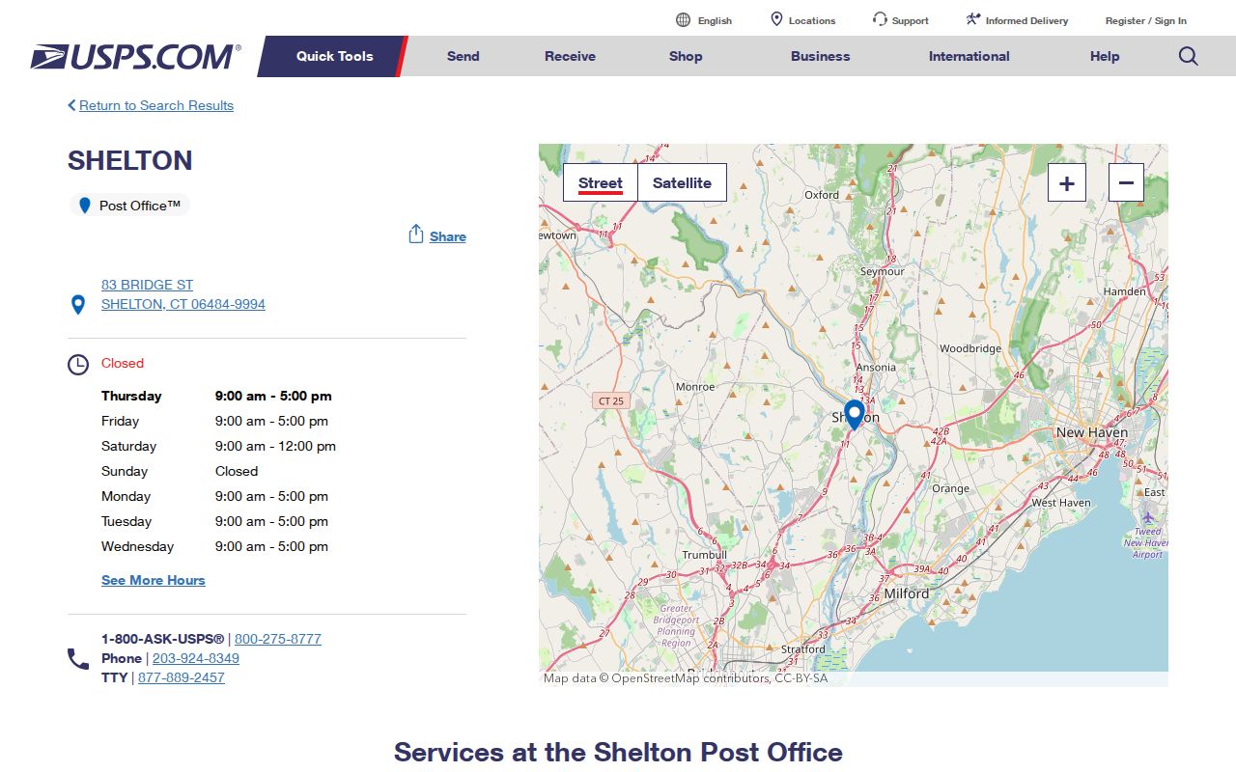Open the Send menu
The height and width of the screenshot is (772, 1236).
pos(463,56)
